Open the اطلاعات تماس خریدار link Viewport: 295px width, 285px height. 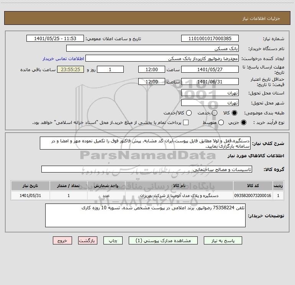(x=63, y=59)
